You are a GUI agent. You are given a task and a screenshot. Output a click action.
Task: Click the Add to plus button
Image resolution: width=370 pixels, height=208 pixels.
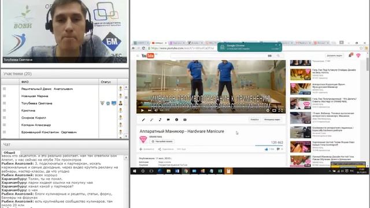coord(146,149)
